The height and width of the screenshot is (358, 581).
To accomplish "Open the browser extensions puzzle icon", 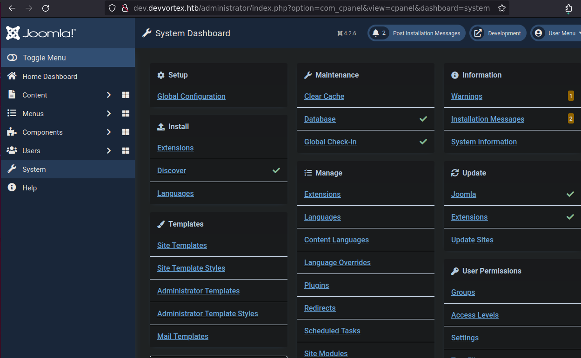I will tap(569, 8).
